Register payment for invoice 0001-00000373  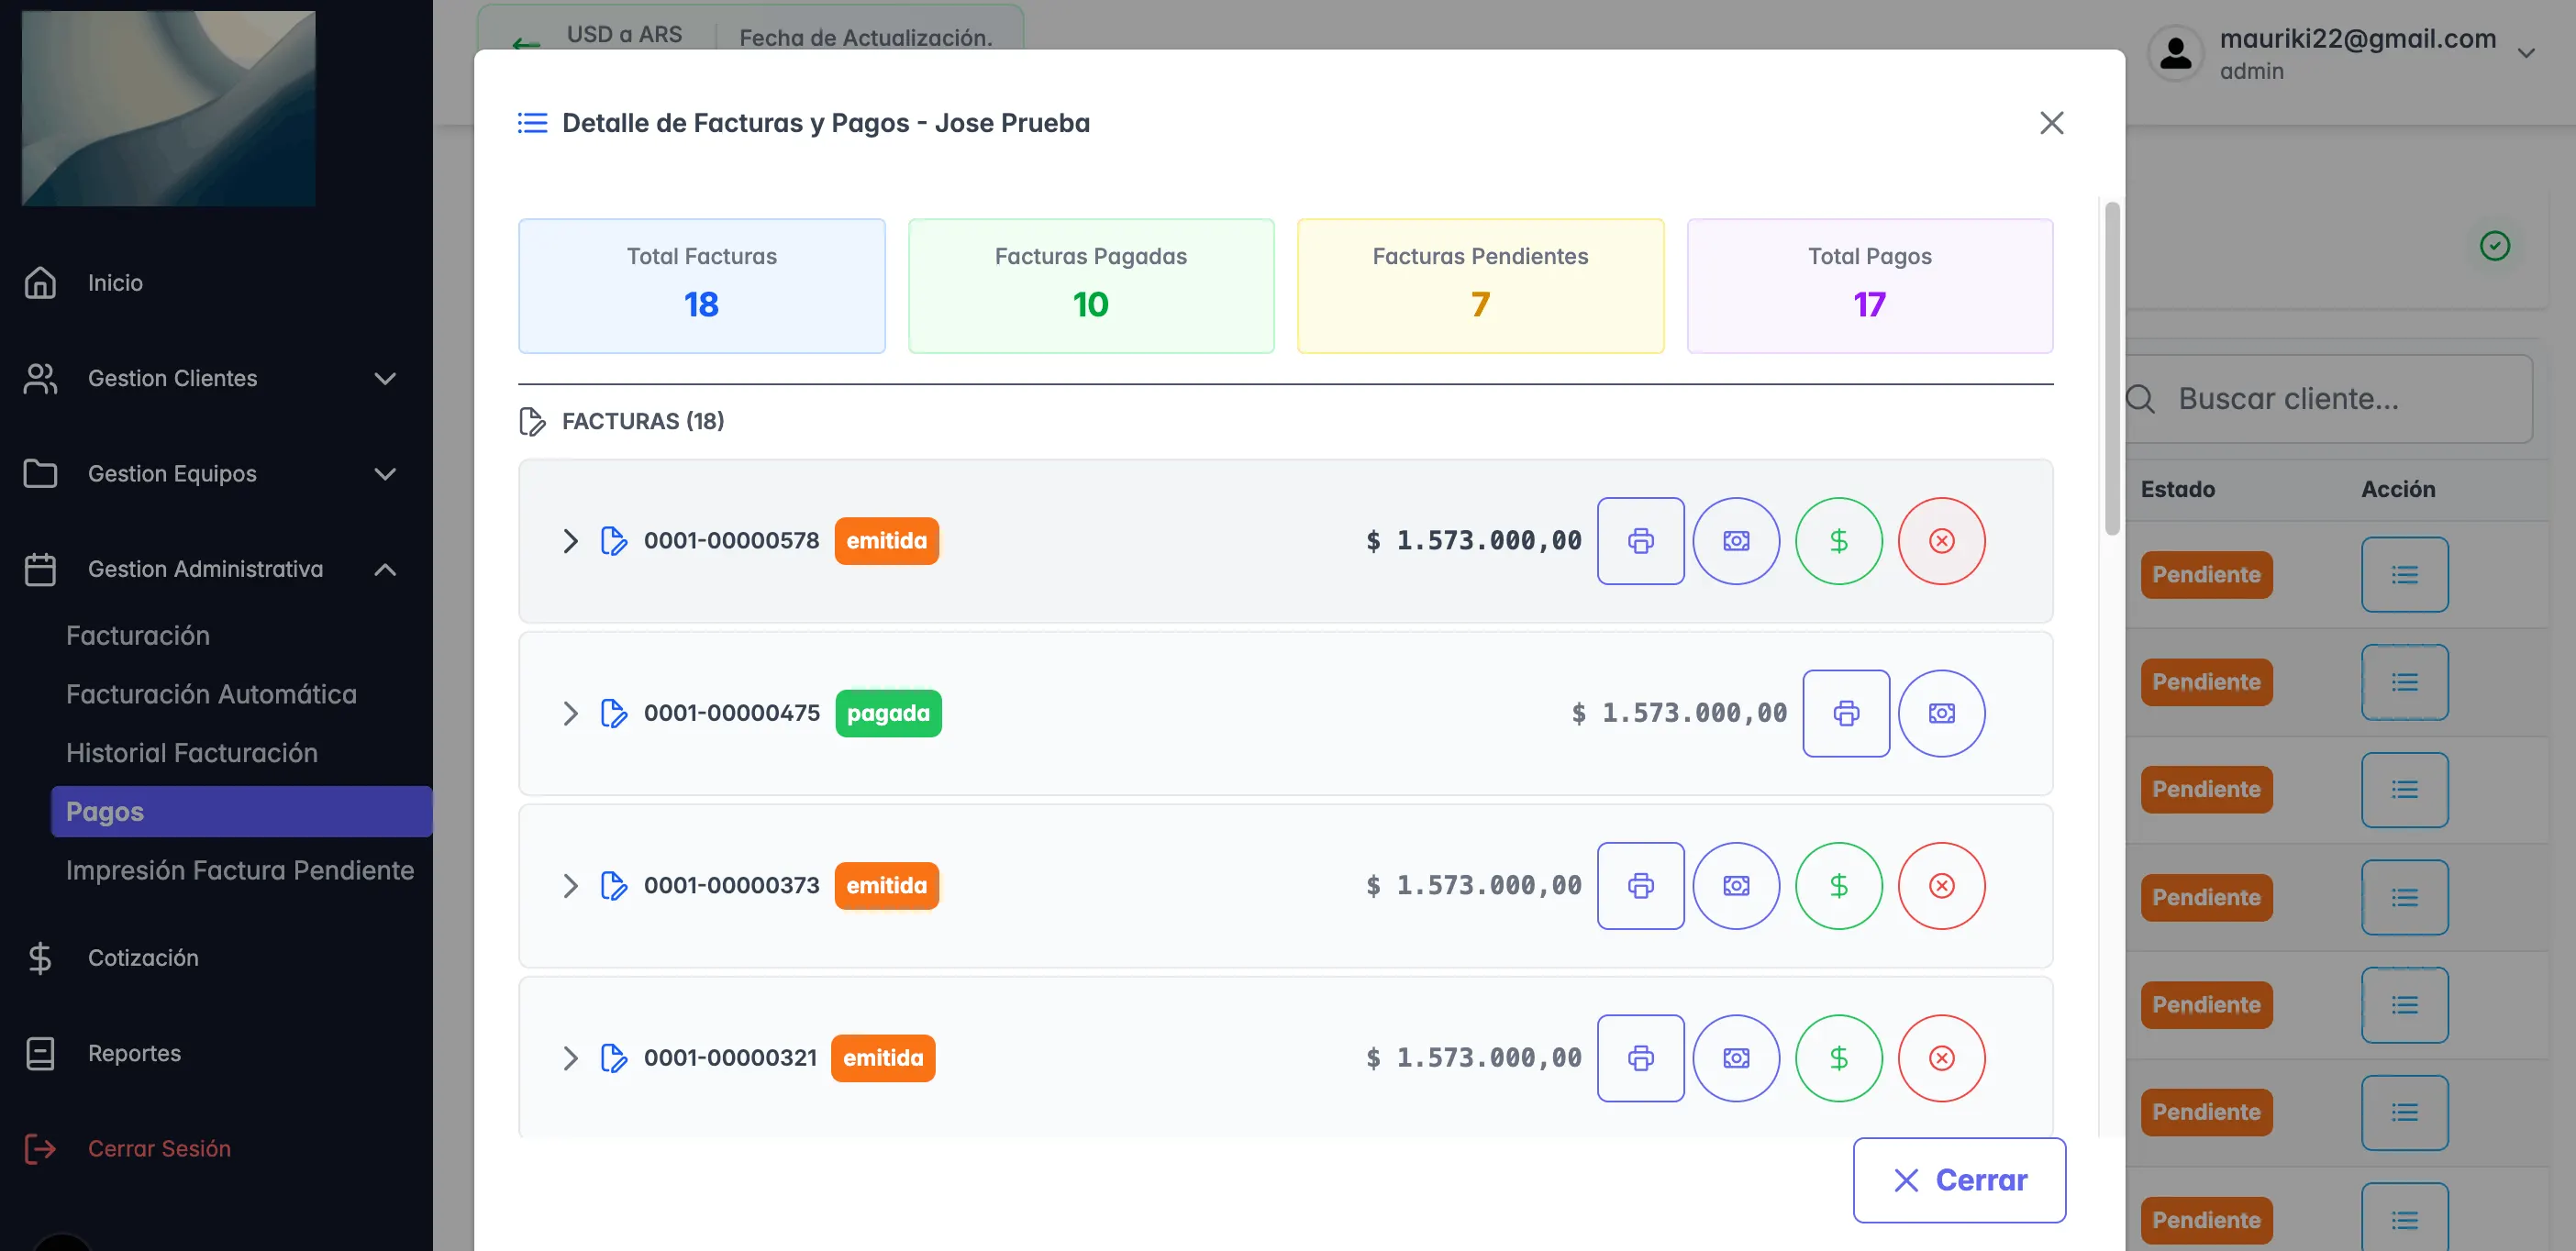click(1838, 886)
